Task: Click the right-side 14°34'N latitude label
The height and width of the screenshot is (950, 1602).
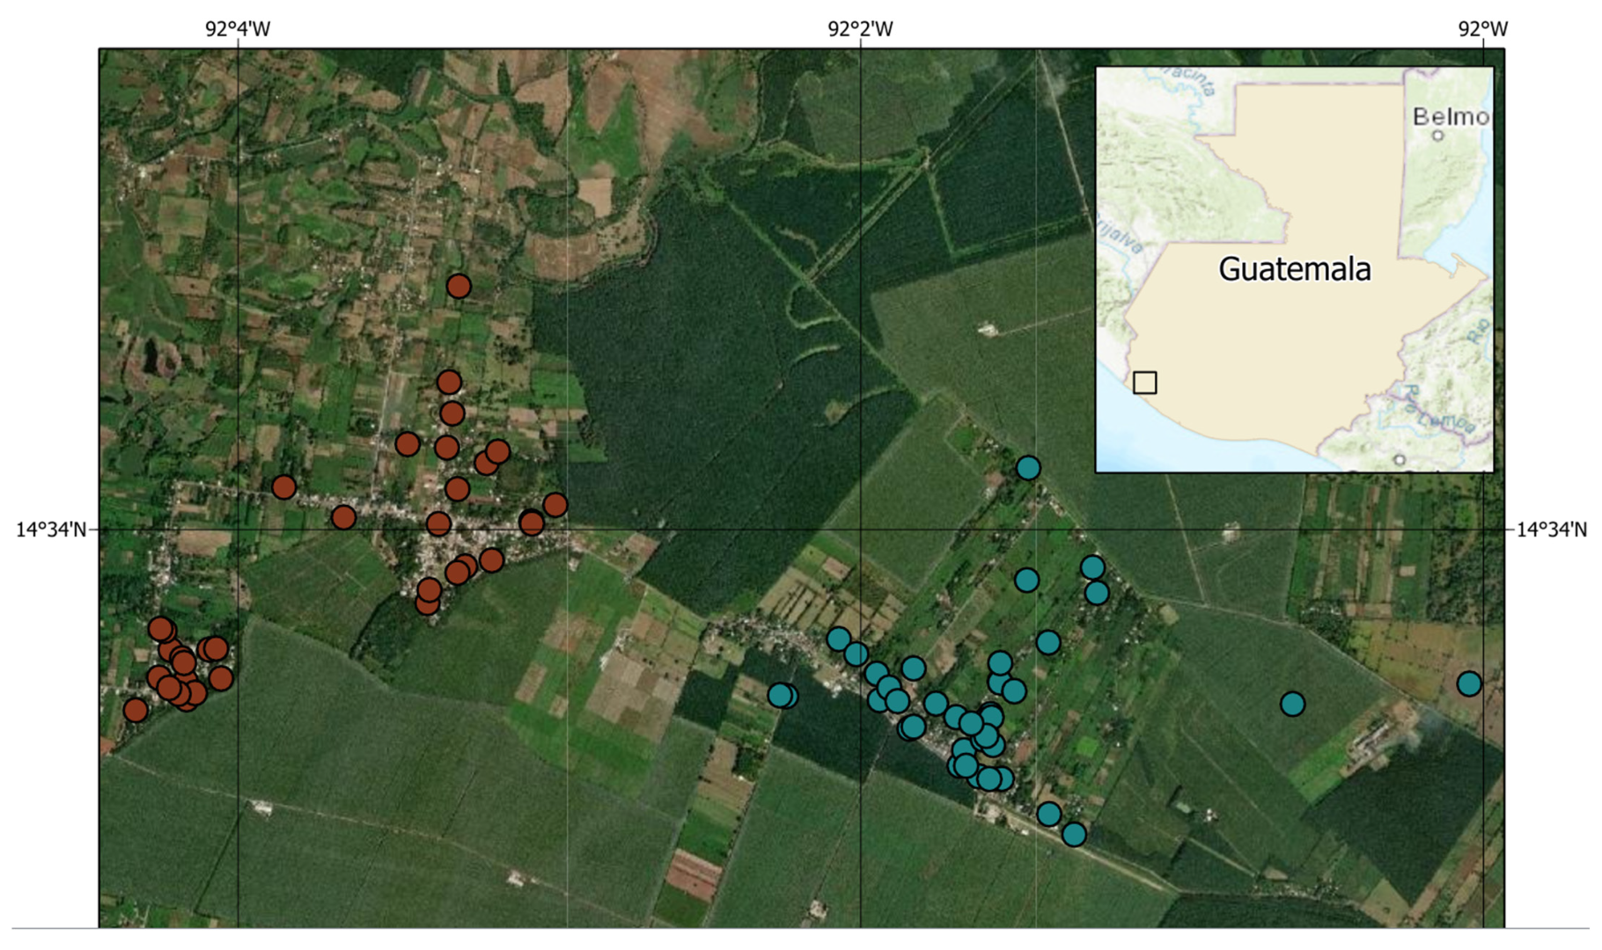Action: (1551, 530)
